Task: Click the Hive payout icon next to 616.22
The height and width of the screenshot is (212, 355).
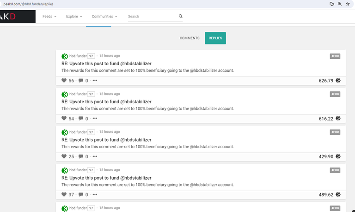Action: pos(338,118)
